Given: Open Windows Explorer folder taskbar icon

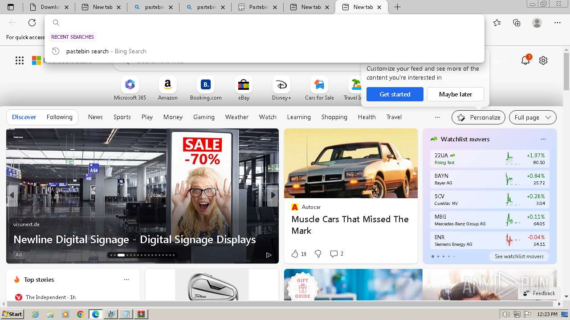Looking at the screenshot, I should tap(50, 314).
